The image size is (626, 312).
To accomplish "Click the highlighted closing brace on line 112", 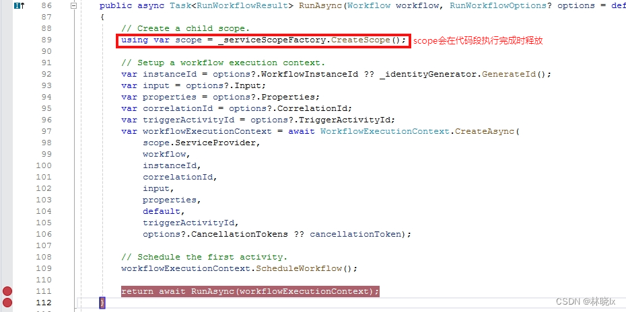I will tap(102, 303).
